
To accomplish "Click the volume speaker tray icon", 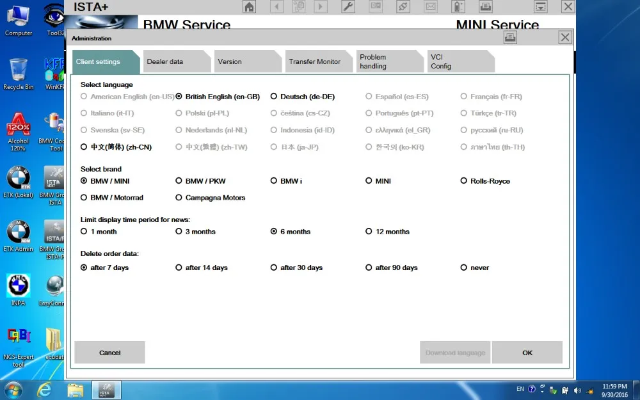I will [x=577, y=390].
